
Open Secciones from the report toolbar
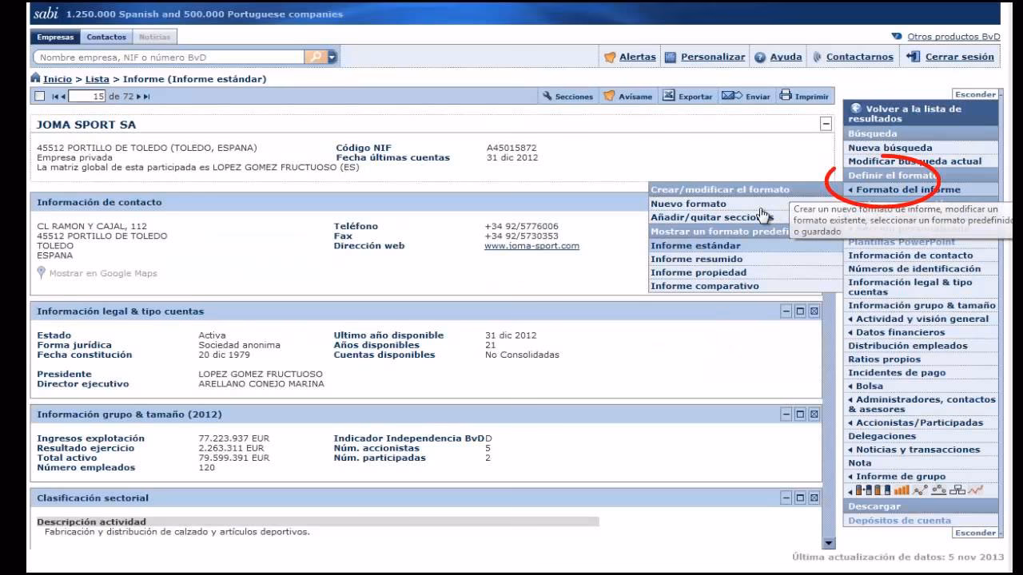tap(567, 97)
